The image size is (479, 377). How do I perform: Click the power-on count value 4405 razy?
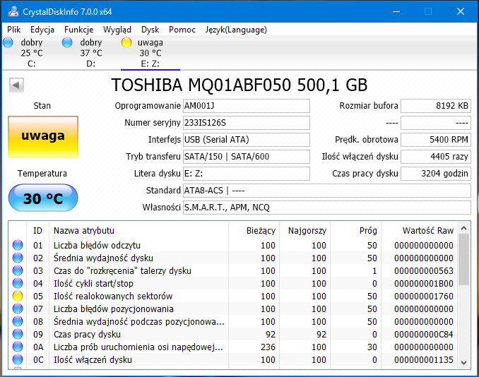(436, 157)
